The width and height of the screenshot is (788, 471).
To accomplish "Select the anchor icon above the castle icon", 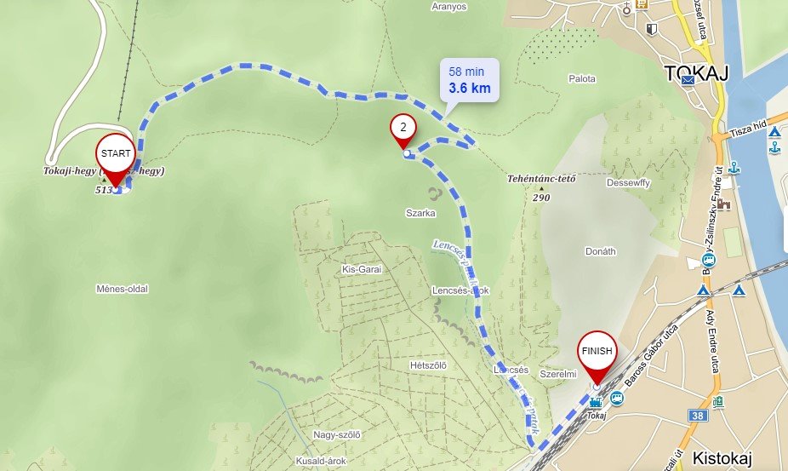I will 734,168.
